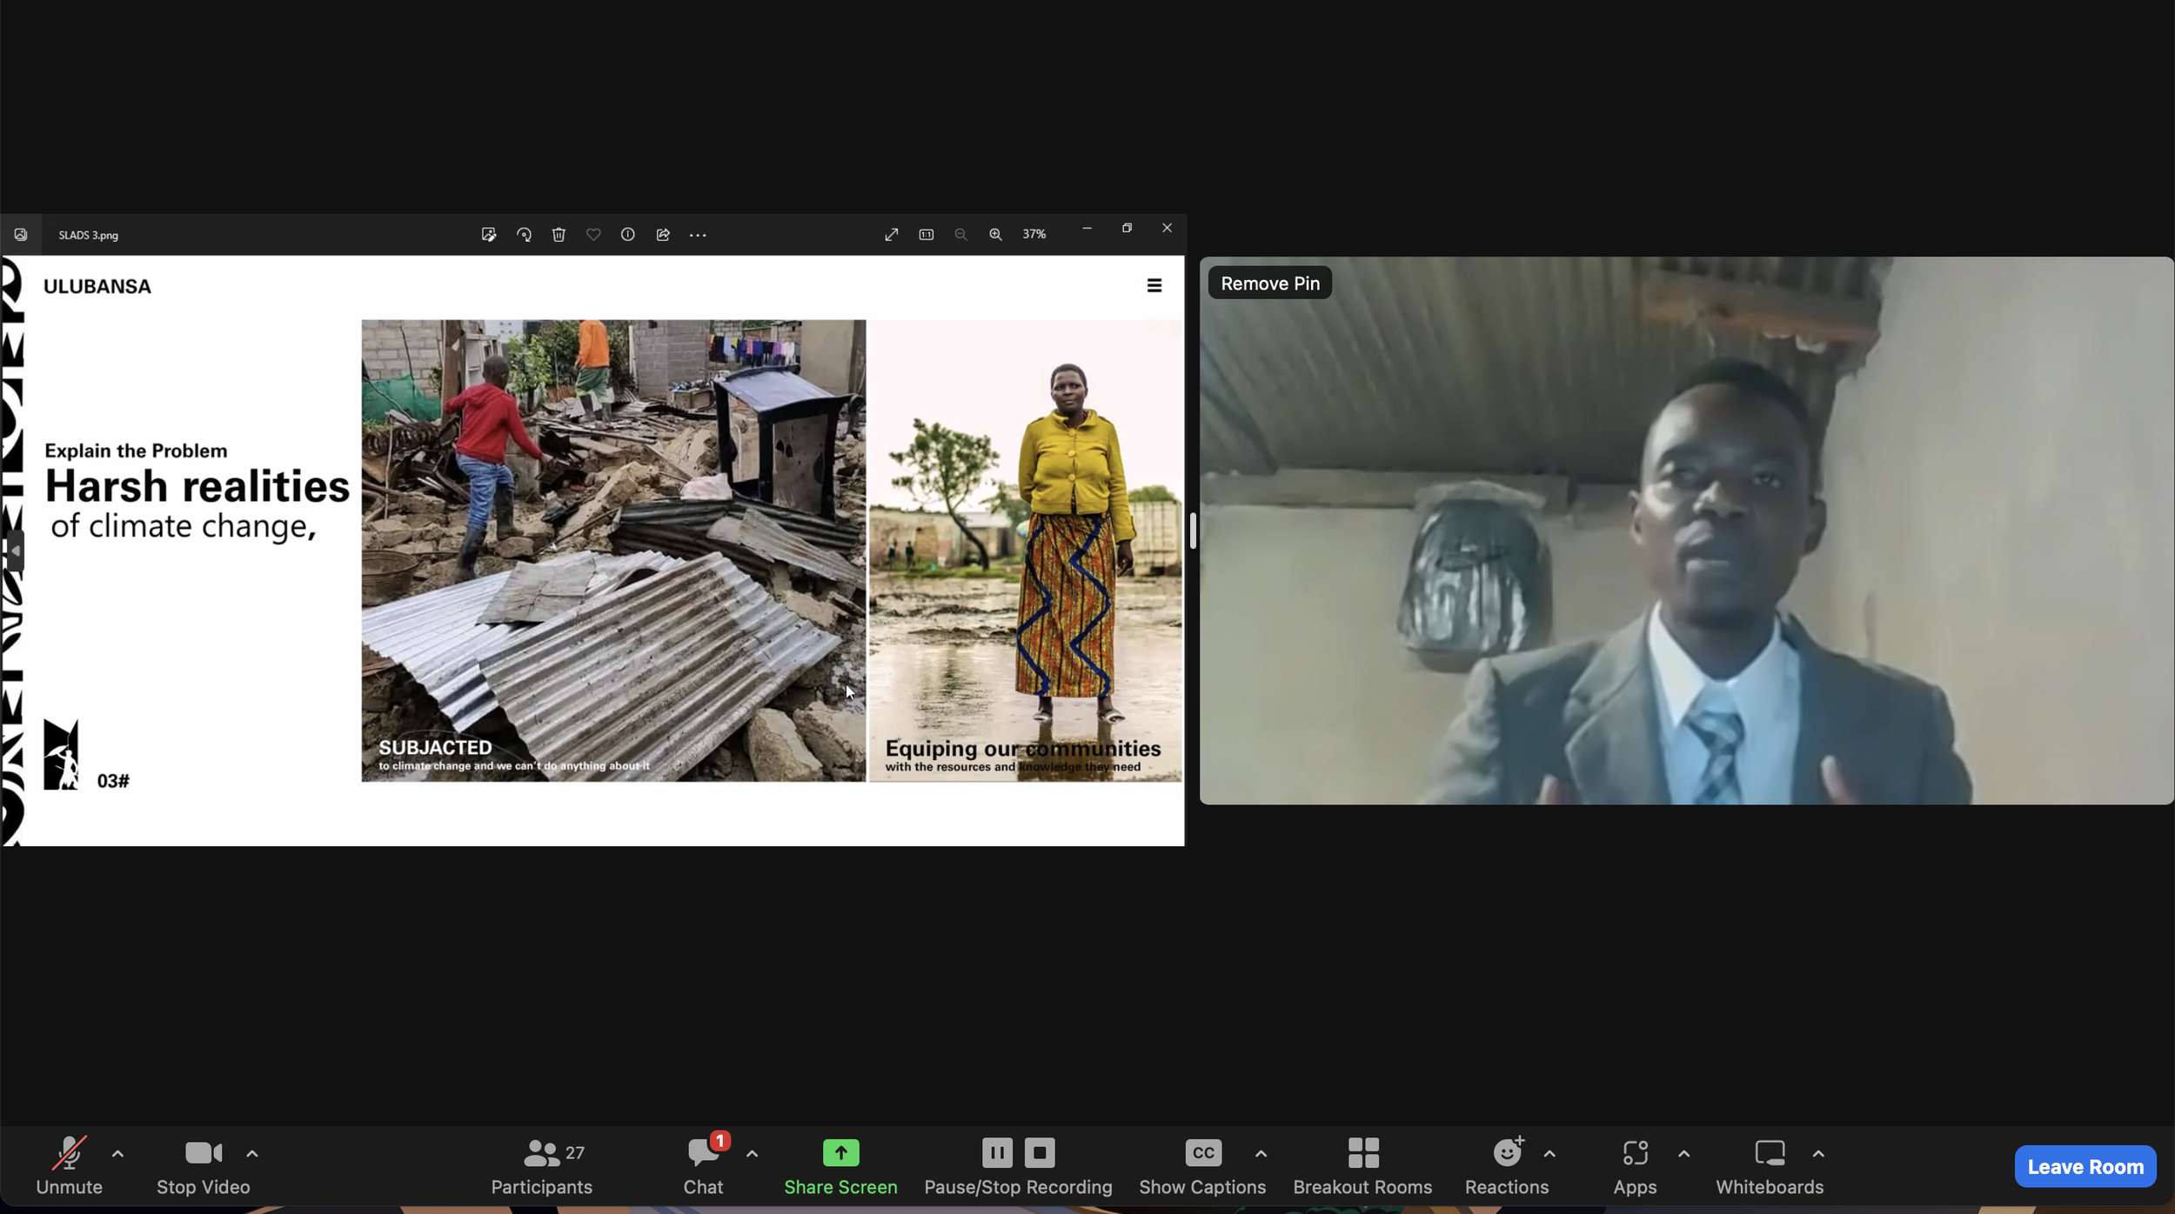
Task: Open Reactions menu
Action: (1507, 1165)
